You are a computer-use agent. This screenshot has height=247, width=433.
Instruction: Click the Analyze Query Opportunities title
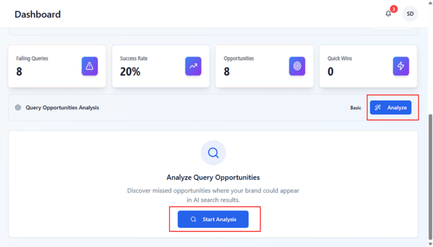tap(213, 177)
